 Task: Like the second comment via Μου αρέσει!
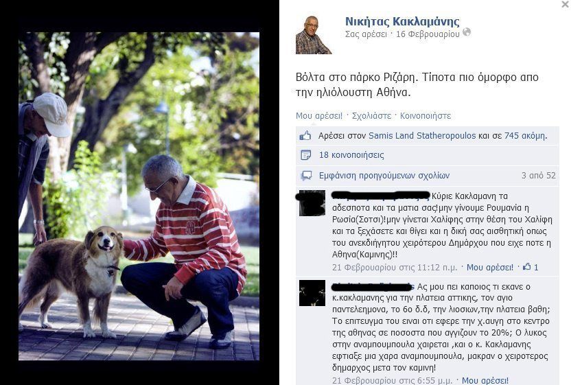tap(485, 381)
